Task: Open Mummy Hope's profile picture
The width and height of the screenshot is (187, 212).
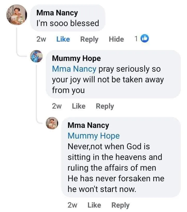Action: (36, 56)
